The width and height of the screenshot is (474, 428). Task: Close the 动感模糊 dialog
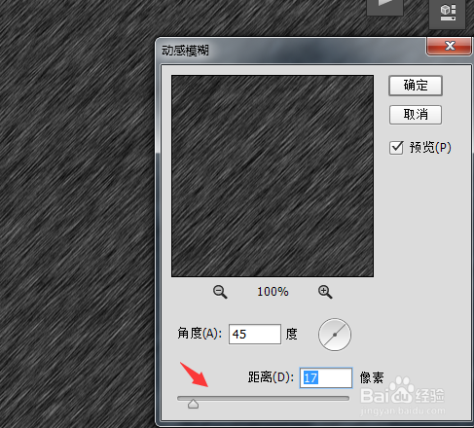pos(450,46)
